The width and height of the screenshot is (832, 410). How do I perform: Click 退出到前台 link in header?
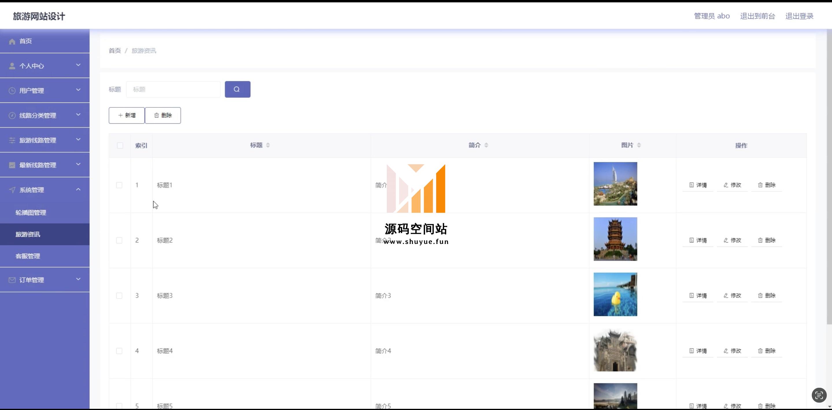pos(757,16)
